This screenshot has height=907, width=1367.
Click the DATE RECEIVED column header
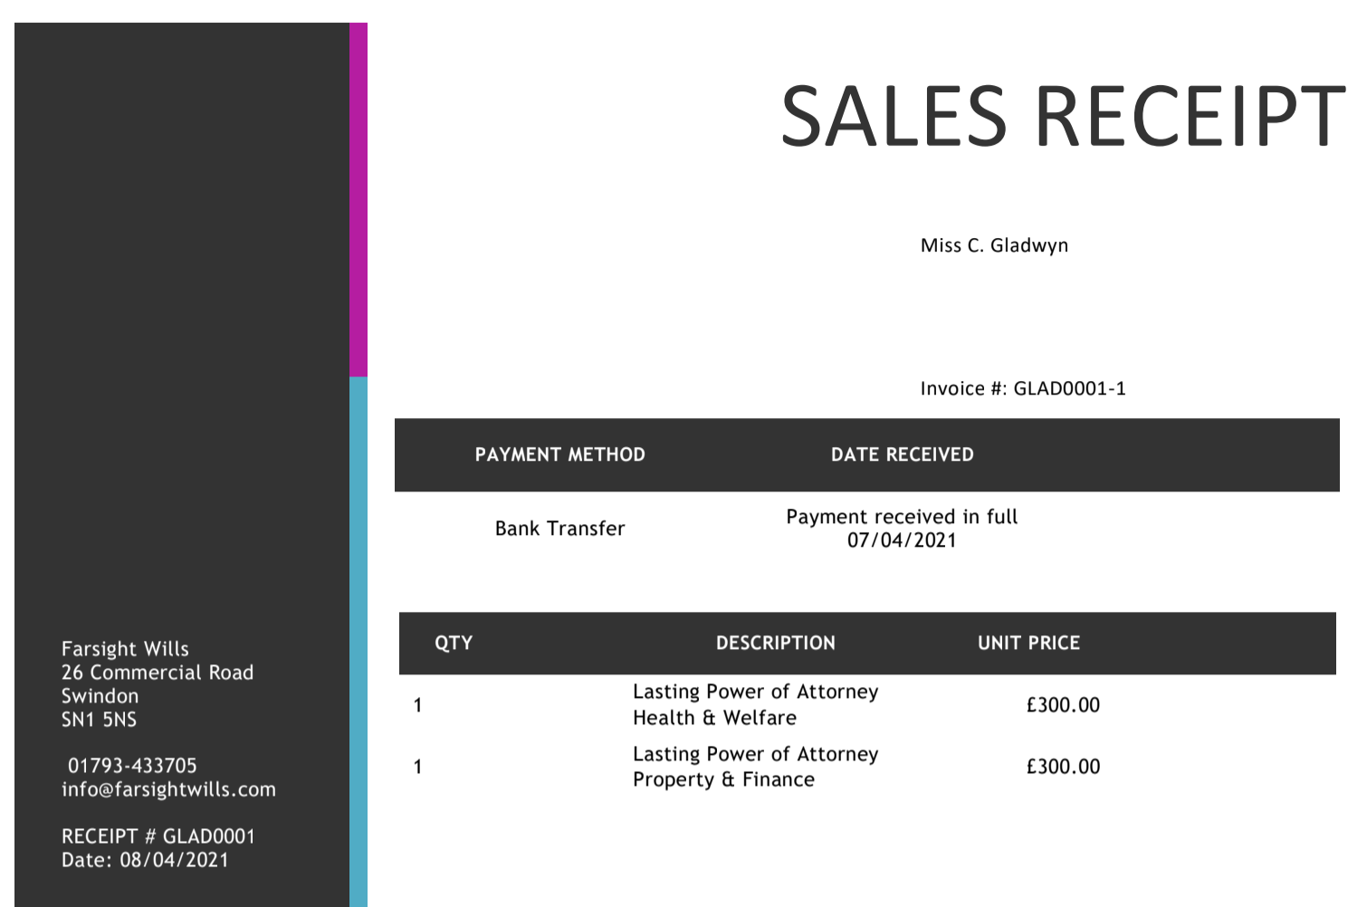(903, 454)
